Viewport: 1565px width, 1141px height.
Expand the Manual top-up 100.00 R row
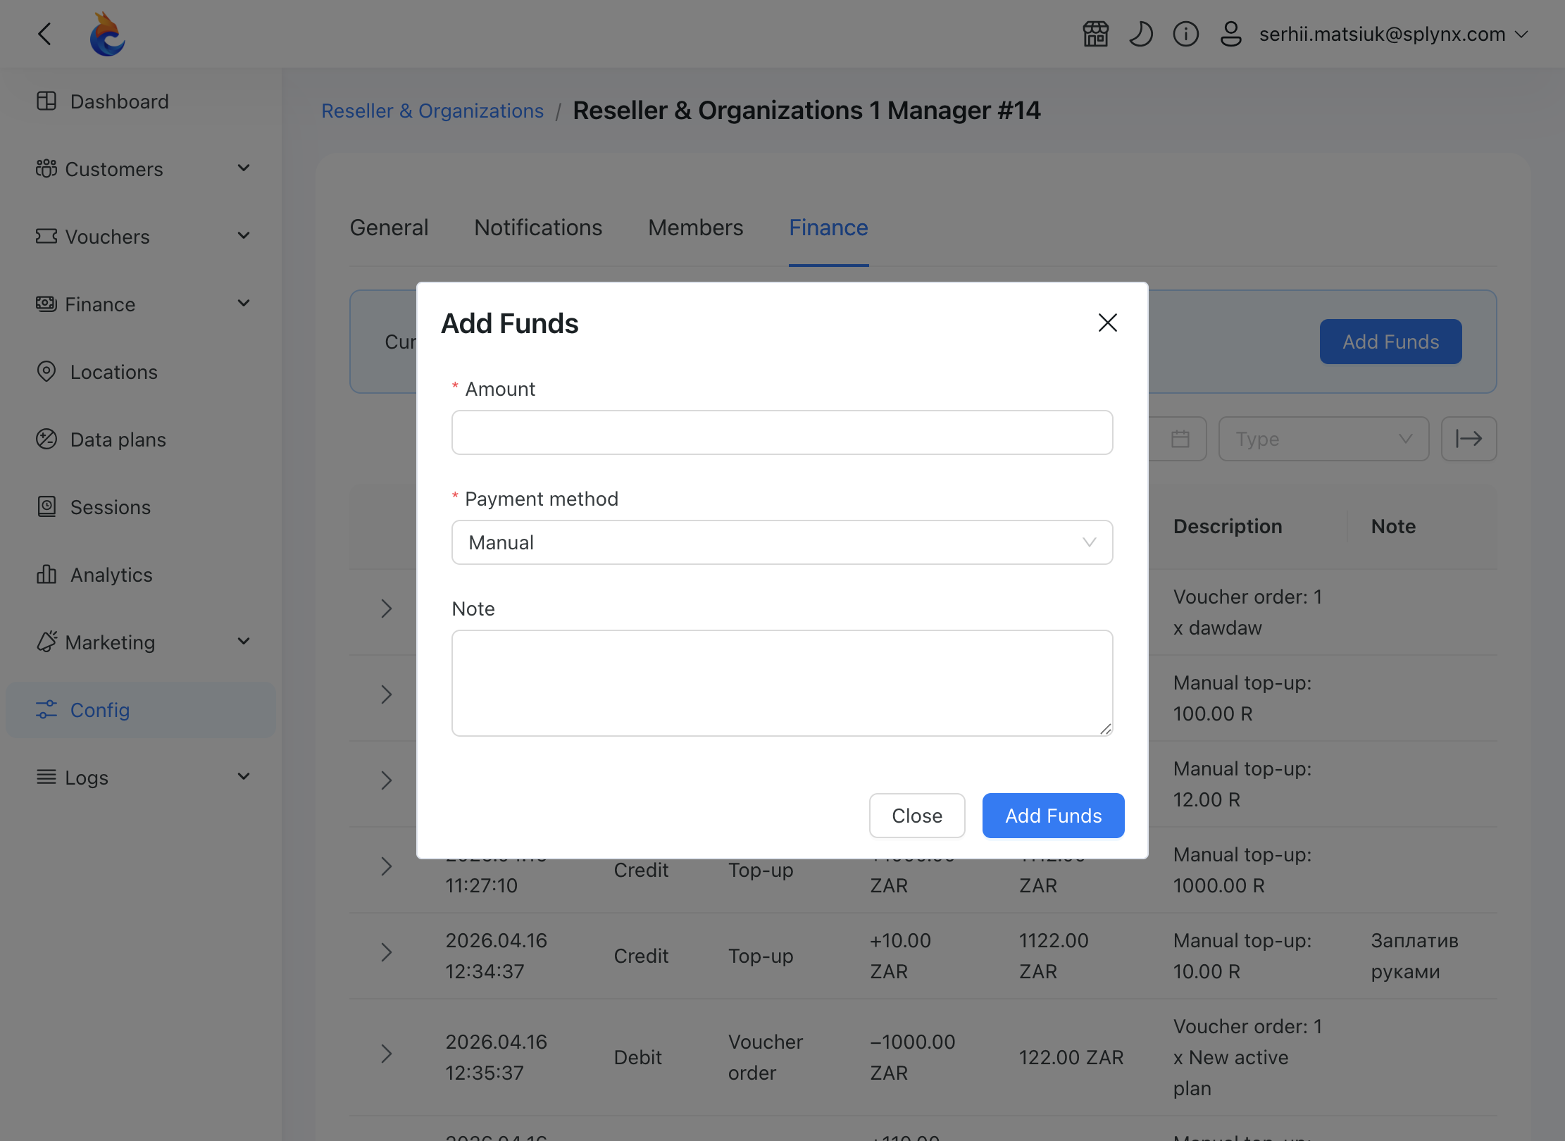point(386,694)
